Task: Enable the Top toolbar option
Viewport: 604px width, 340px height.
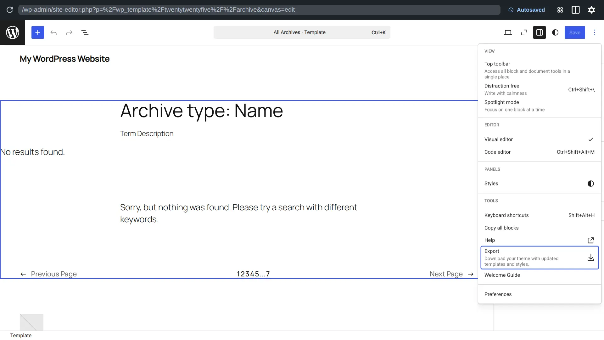Action: point(540,70)
